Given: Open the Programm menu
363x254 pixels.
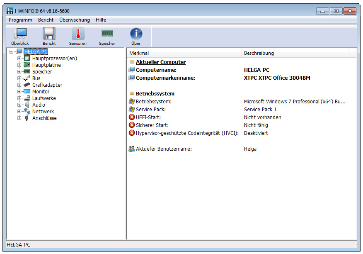Looking at the screenshot, I should (x=20, y=20).
